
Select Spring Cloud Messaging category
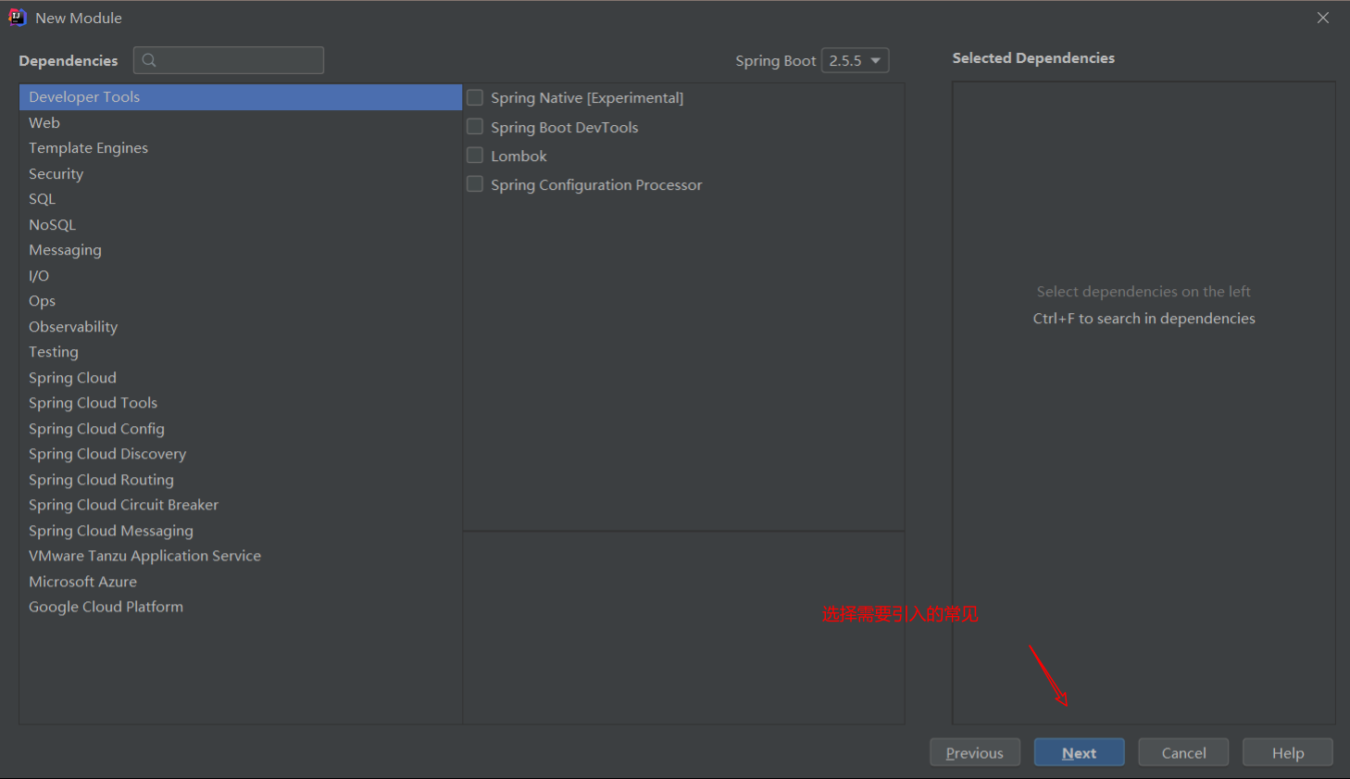click(x=241, y=530)
